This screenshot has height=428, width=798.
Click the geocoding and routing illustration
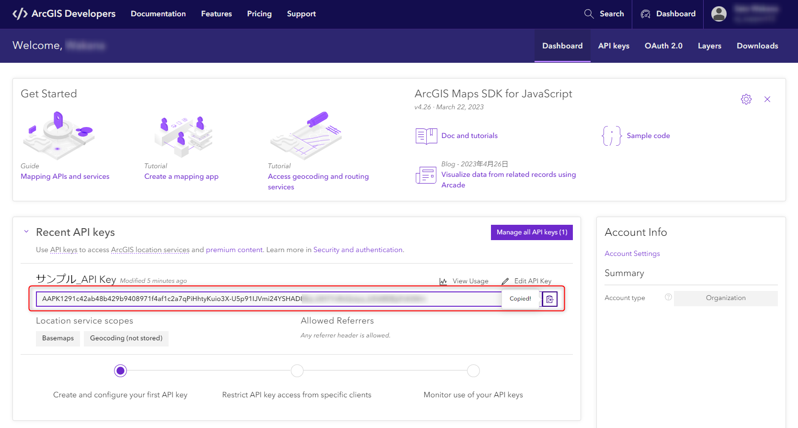tap(306, 136)
